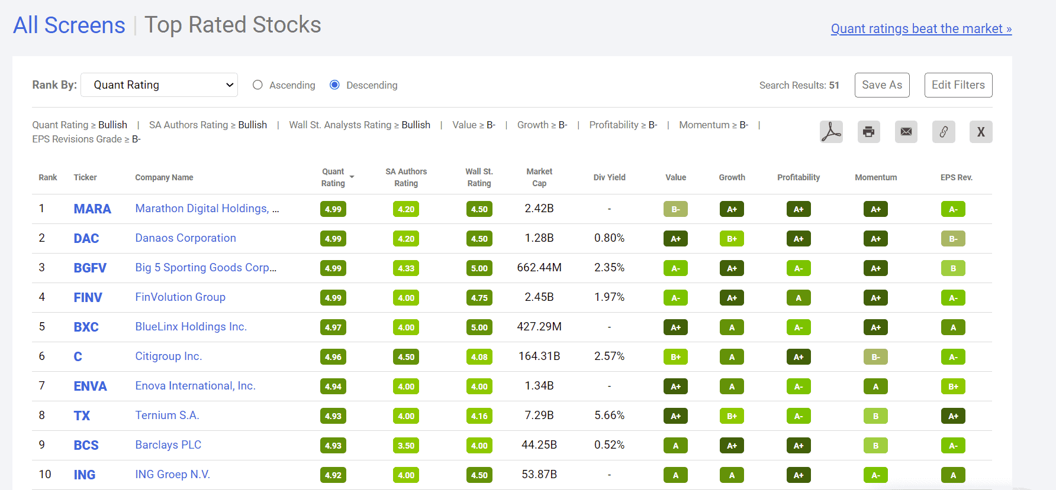This screenshot has height=490, width=1056.
Task: Open BlueLinx Holdings Inc. link
Action: [191, 326]
